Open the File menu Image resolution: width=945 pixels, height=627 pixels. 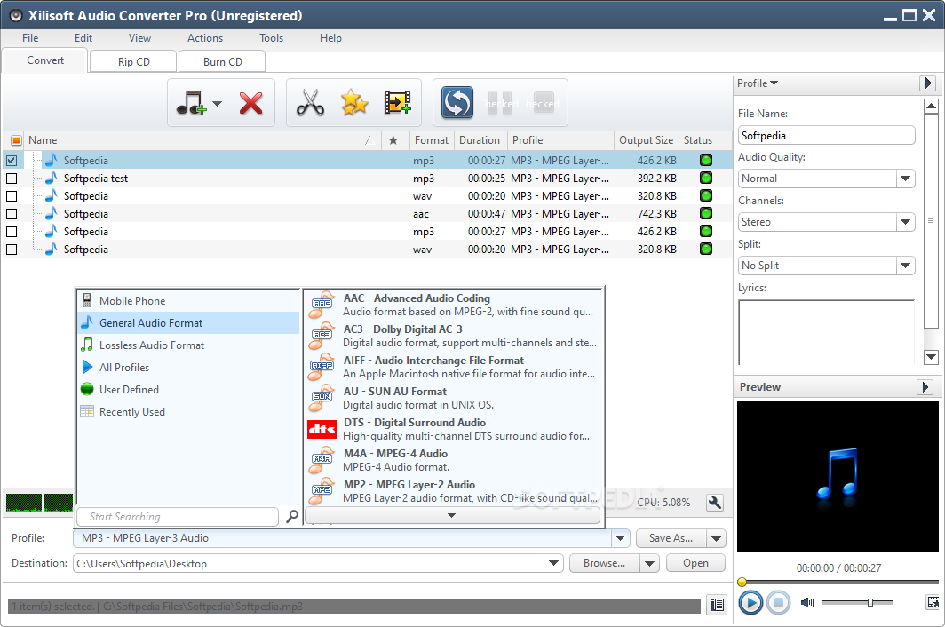coord(30,38)
